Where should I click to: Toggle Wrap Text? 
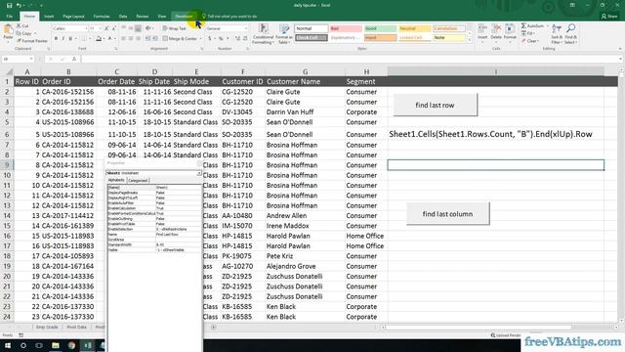click(174, 28)
